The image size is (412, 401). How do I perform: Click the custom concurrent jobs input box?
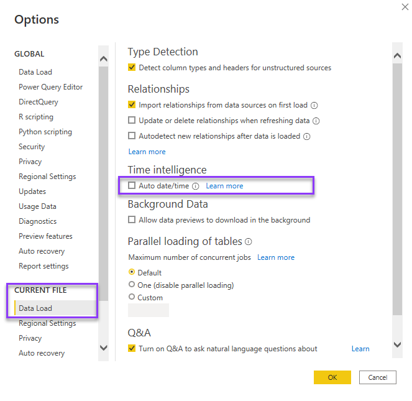pos(149,310)
